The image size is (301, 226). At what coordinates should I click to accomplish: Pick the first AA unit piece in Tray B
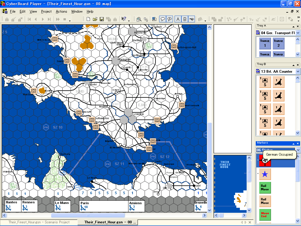click(265, 82)
